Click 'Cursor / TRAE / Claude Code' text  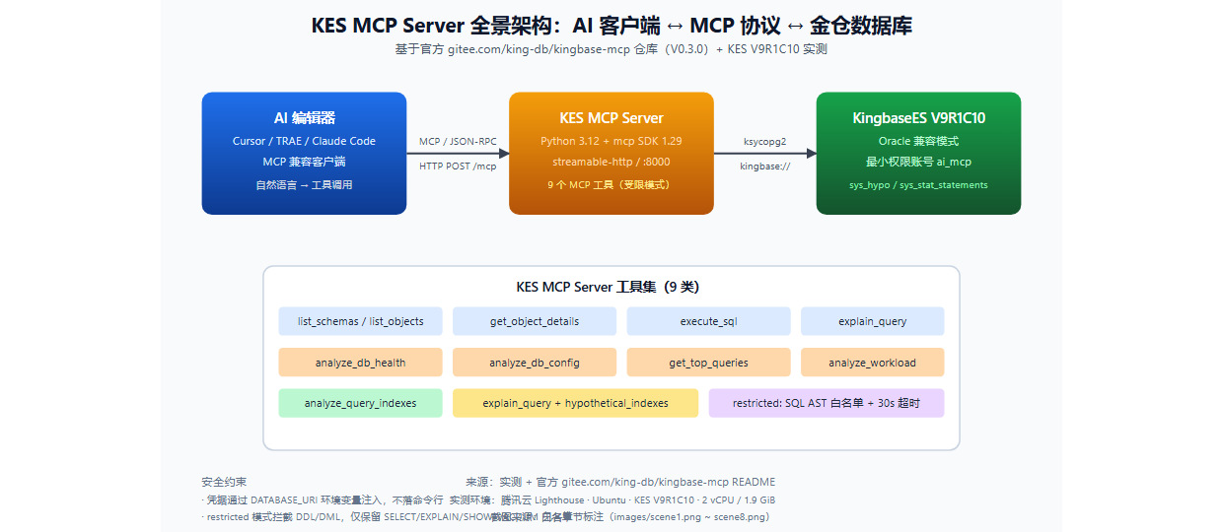304,141
